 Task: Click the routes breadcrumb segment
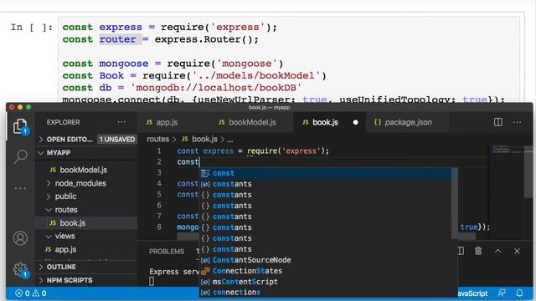157,139
